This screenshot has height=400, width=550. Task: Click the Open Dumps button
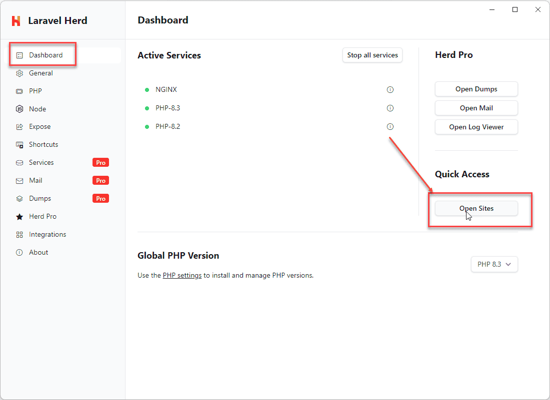[x=476, y=89]
